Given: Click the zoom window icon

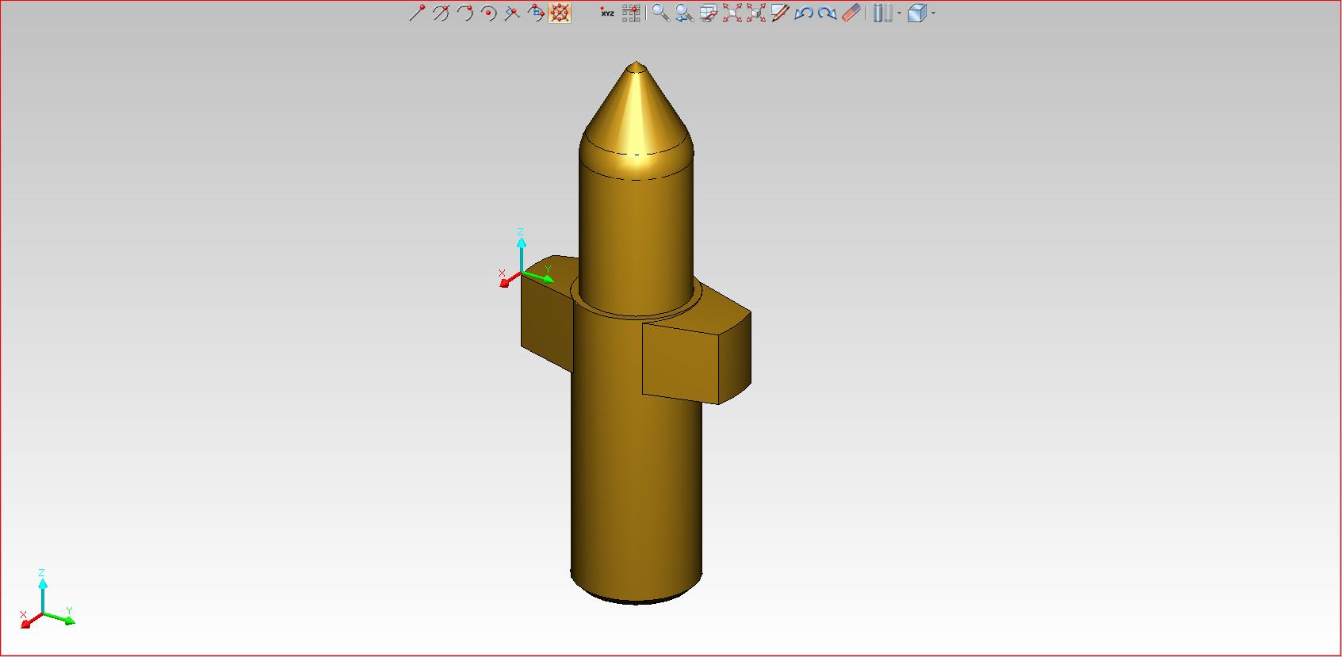Looking at the screenshot, I should [x=708, y=13].
